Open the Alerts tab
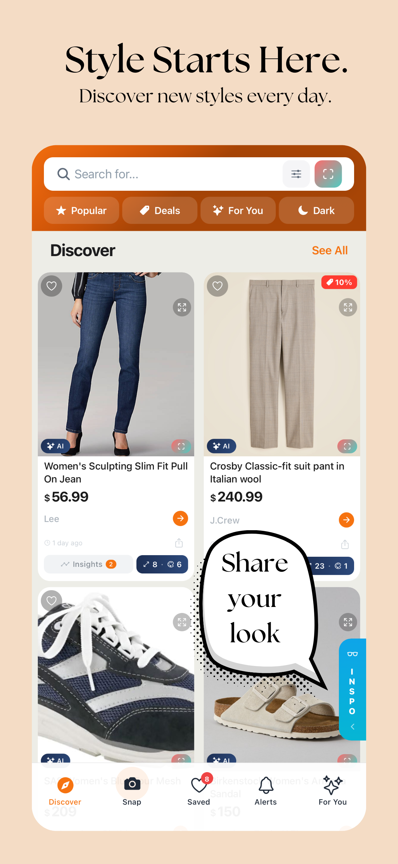The width and height of the screenshot is (398, 864). tap(265, 791)
